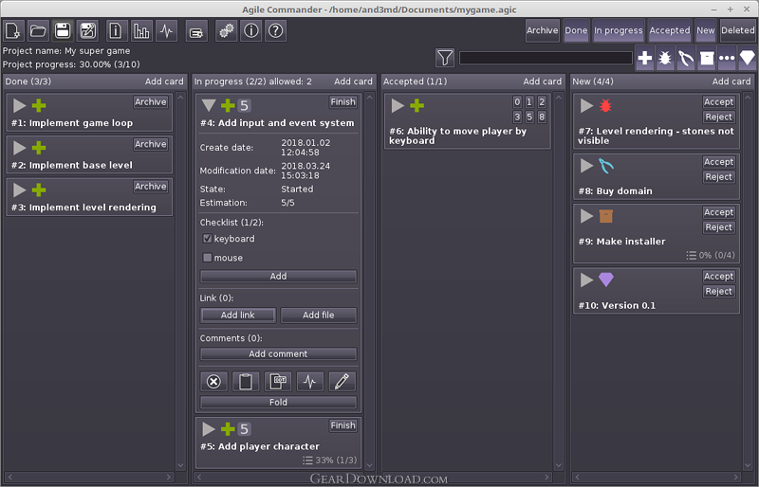This screenshot has height=487, width=759.
Task: Open card #4 activity pulse icon
Action: click(x=310, y=382)
